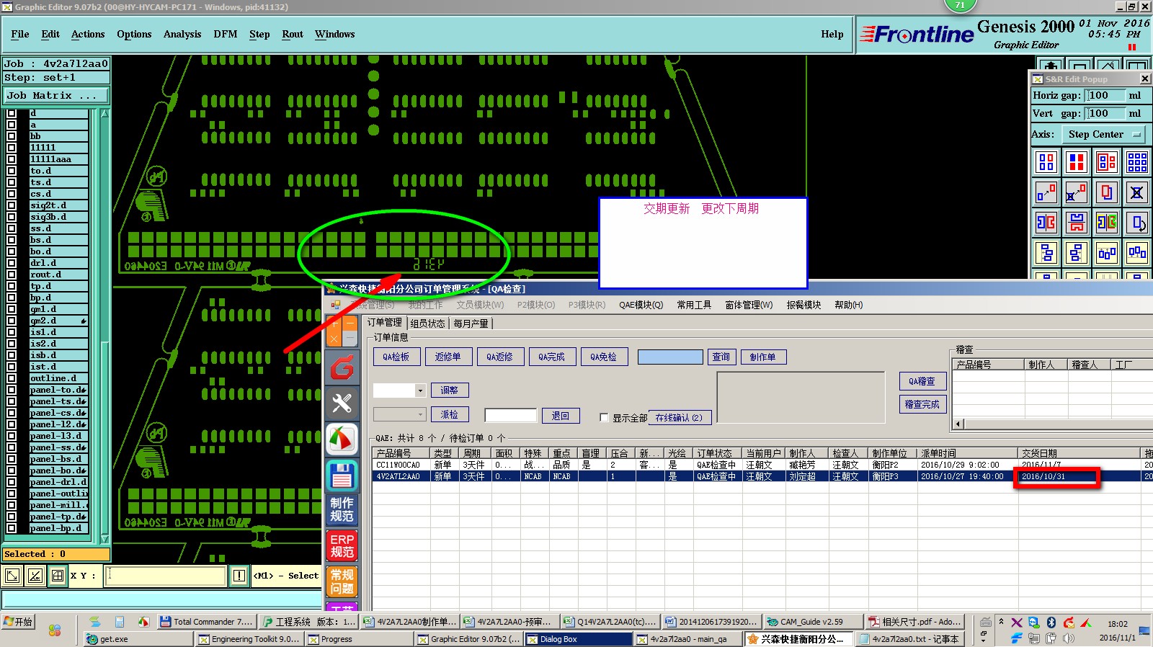Click the exclamation mark icon after coordinate field
This screenshot has height=647, width=1153.
(239, 576)
